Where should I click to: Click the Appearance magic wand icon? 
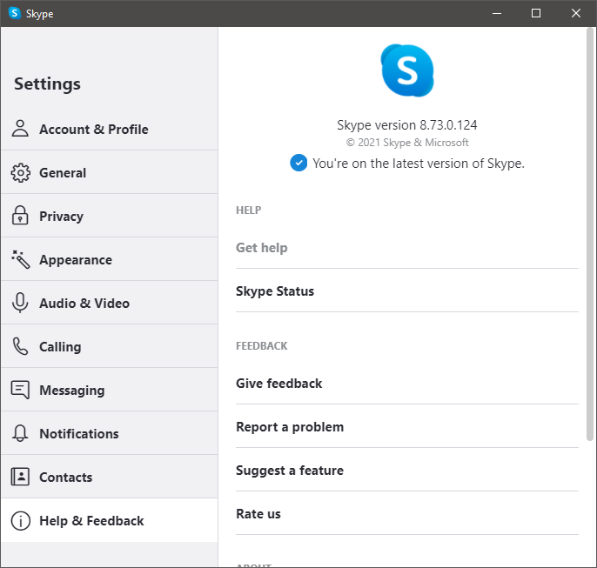pos(20,259)
